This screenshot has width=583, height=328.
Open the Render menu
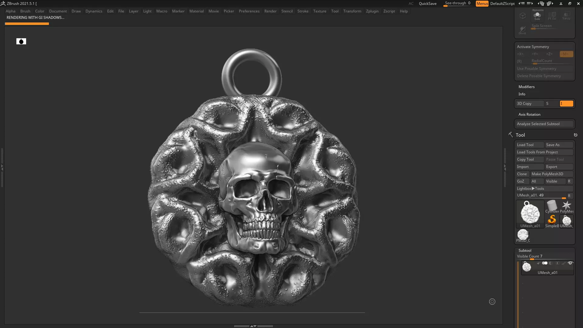[270, 11]
